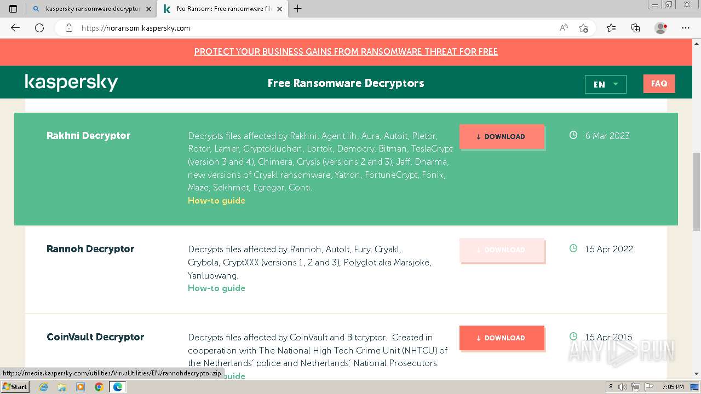Launch Internet Explorer from the taskbar
The image size is (701, 394).
point(43,387)
